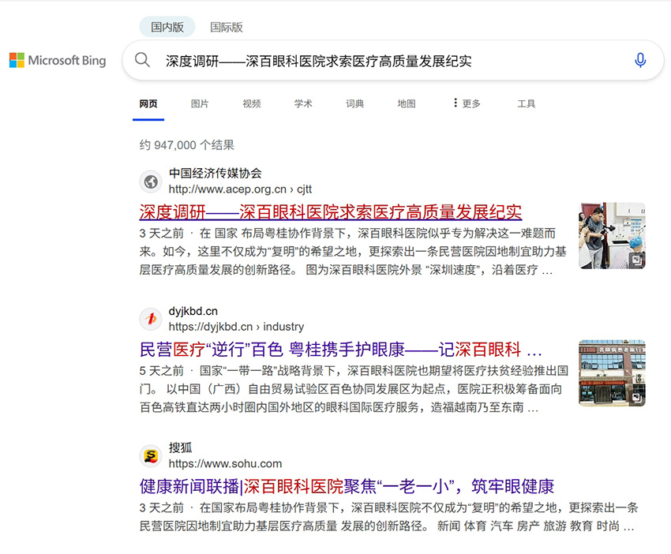The height and width of the screenshot is (554, 671).
Task: Click inside the search input field
Action: (x=355, y=61)
